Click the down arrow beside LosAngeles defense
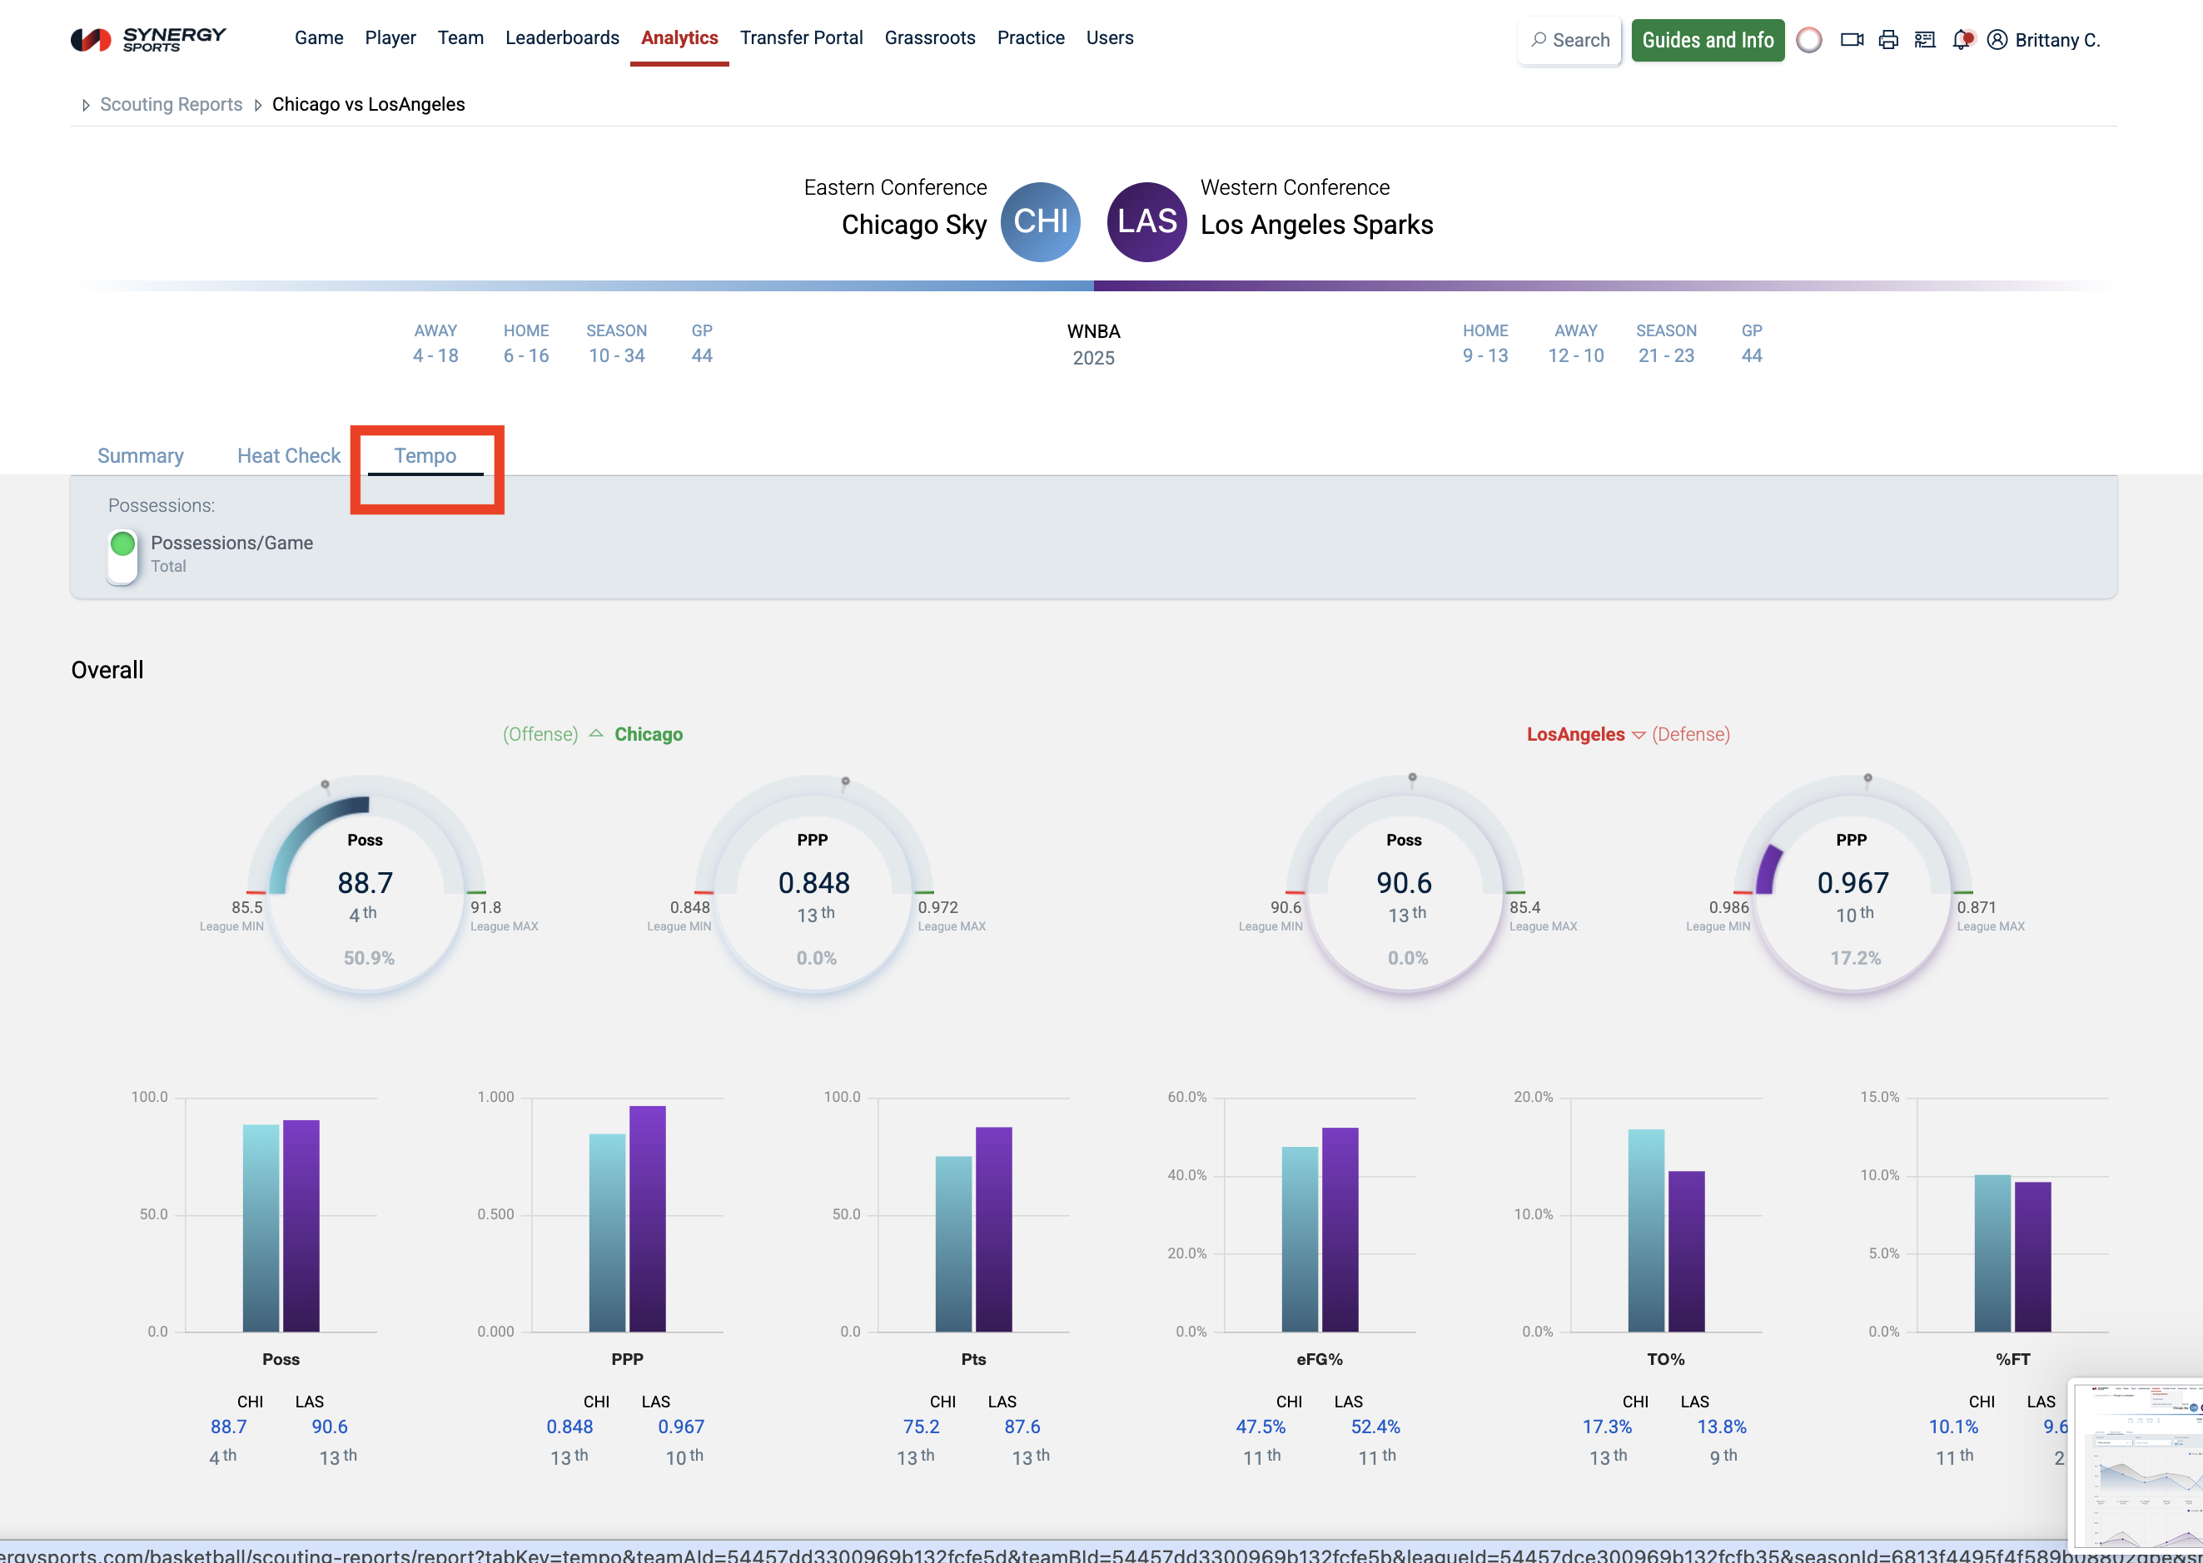Screen dimensions: 2203x1563 pos(1639,735)
